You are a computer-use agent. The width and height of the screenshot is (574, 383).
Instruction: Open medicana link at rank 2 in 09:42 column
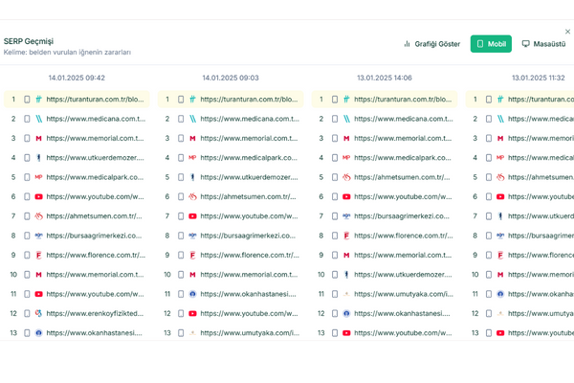96,119
